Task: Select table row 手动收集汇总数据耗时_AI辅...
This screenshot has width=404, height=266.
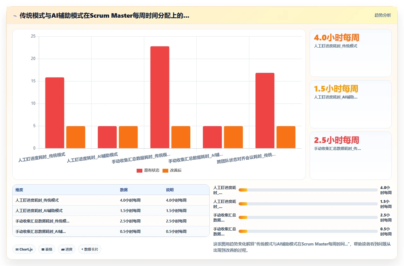Action: coord(111,231)
